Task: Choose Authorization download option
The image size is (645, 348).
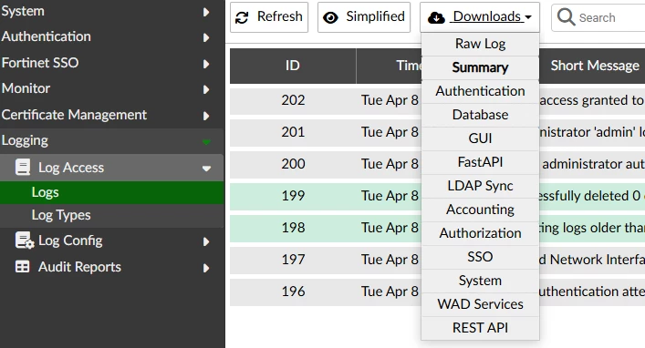Action: click(480, 233)
